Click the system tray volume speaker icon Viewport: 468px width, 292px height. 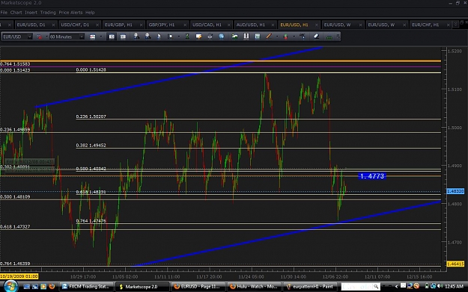(440, 286)
